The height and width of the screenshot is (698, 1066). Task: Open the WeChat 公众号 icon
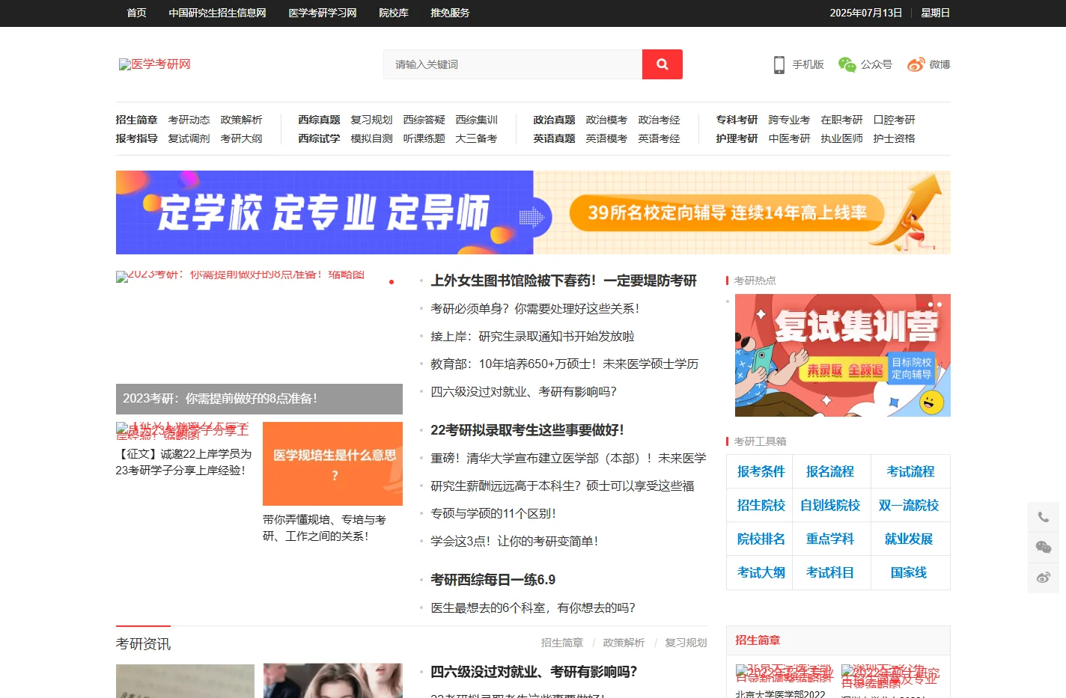click(847, 64)
